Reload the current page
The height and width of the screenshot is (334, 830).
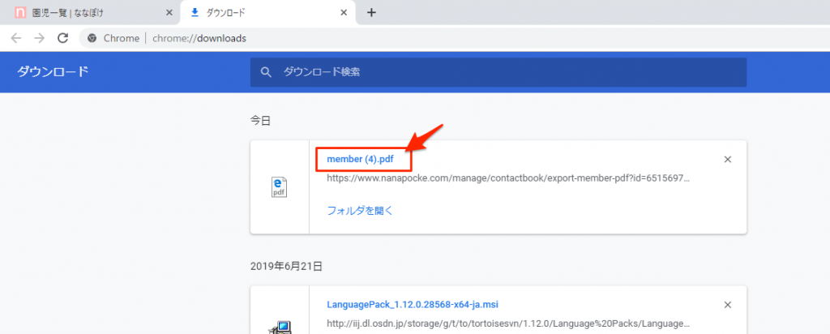pyautogui.click(x=62, y=38)
